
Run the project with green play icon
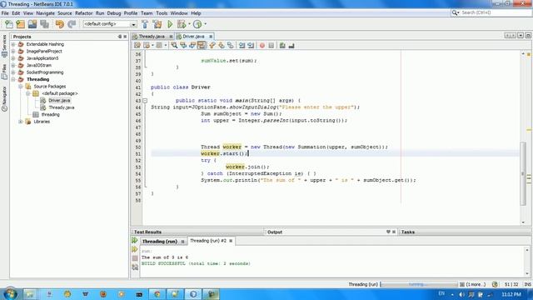[170, 24]
